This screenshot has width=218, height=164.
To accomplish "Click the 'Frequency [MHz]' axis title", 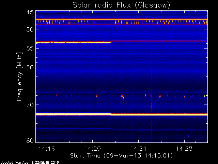I will (x=19, y=77).
